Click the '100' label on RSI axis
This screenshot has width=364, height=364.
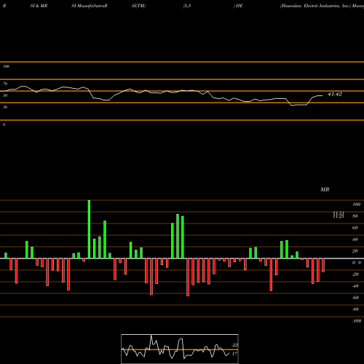(7, 66)
